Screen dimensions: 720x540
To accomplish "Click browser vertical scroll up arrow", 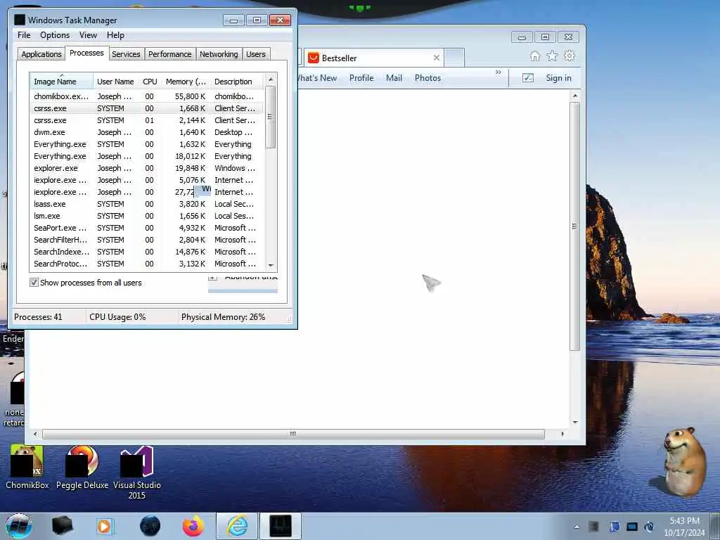I will pyautogui.click(x=575, y=96).
